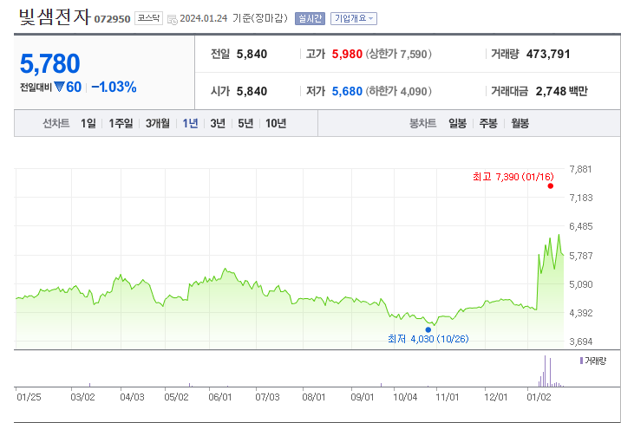Click the 전일 value 5,840
This screenshot has width=621, height=423.
click(x=252, y=54)
